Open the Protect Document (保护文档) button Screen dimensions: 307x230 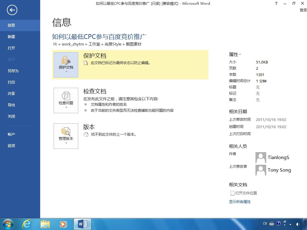66,65
